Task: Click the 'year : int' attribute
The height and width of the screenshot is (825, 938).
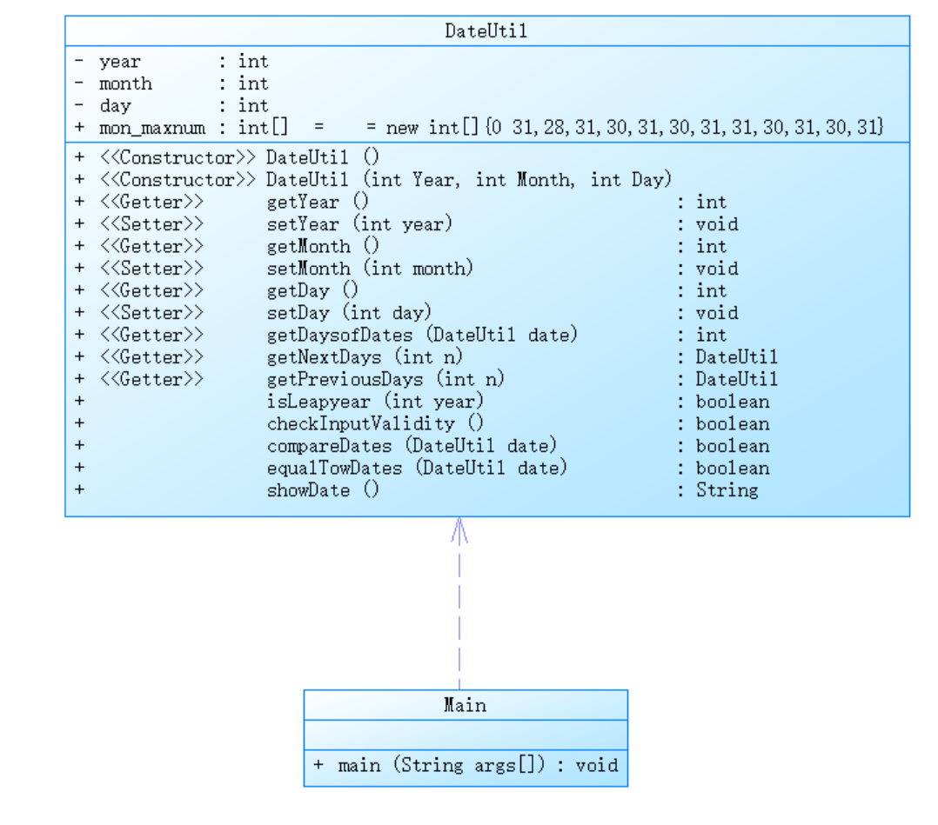Action: [x=171, y=61]
